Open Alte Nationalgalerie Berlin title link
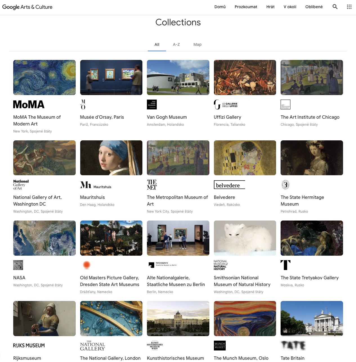356x362 pixels. pos(176,281)
